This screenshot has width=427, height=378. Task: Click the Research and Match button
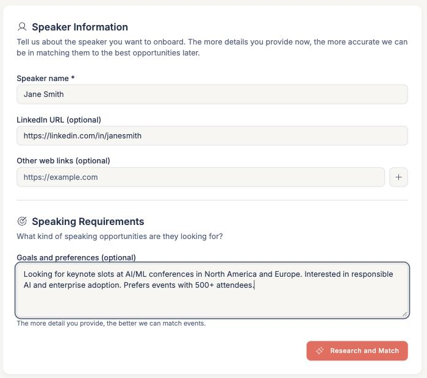[357, 351]
